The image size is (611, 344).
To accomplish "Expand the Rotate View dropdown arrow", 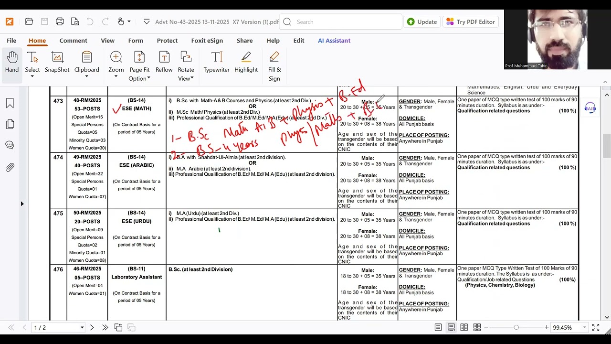I will pos(192,78).
